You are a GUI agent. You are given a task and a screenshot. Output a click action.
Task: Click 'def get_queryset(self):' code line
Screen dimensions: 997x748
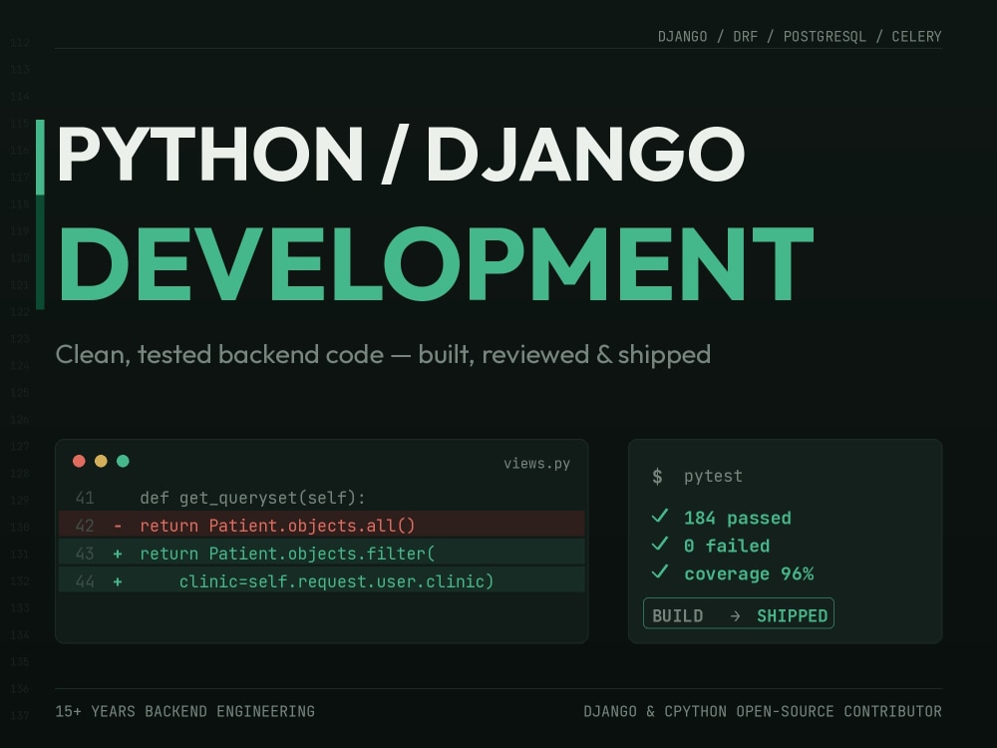(252, 498)
